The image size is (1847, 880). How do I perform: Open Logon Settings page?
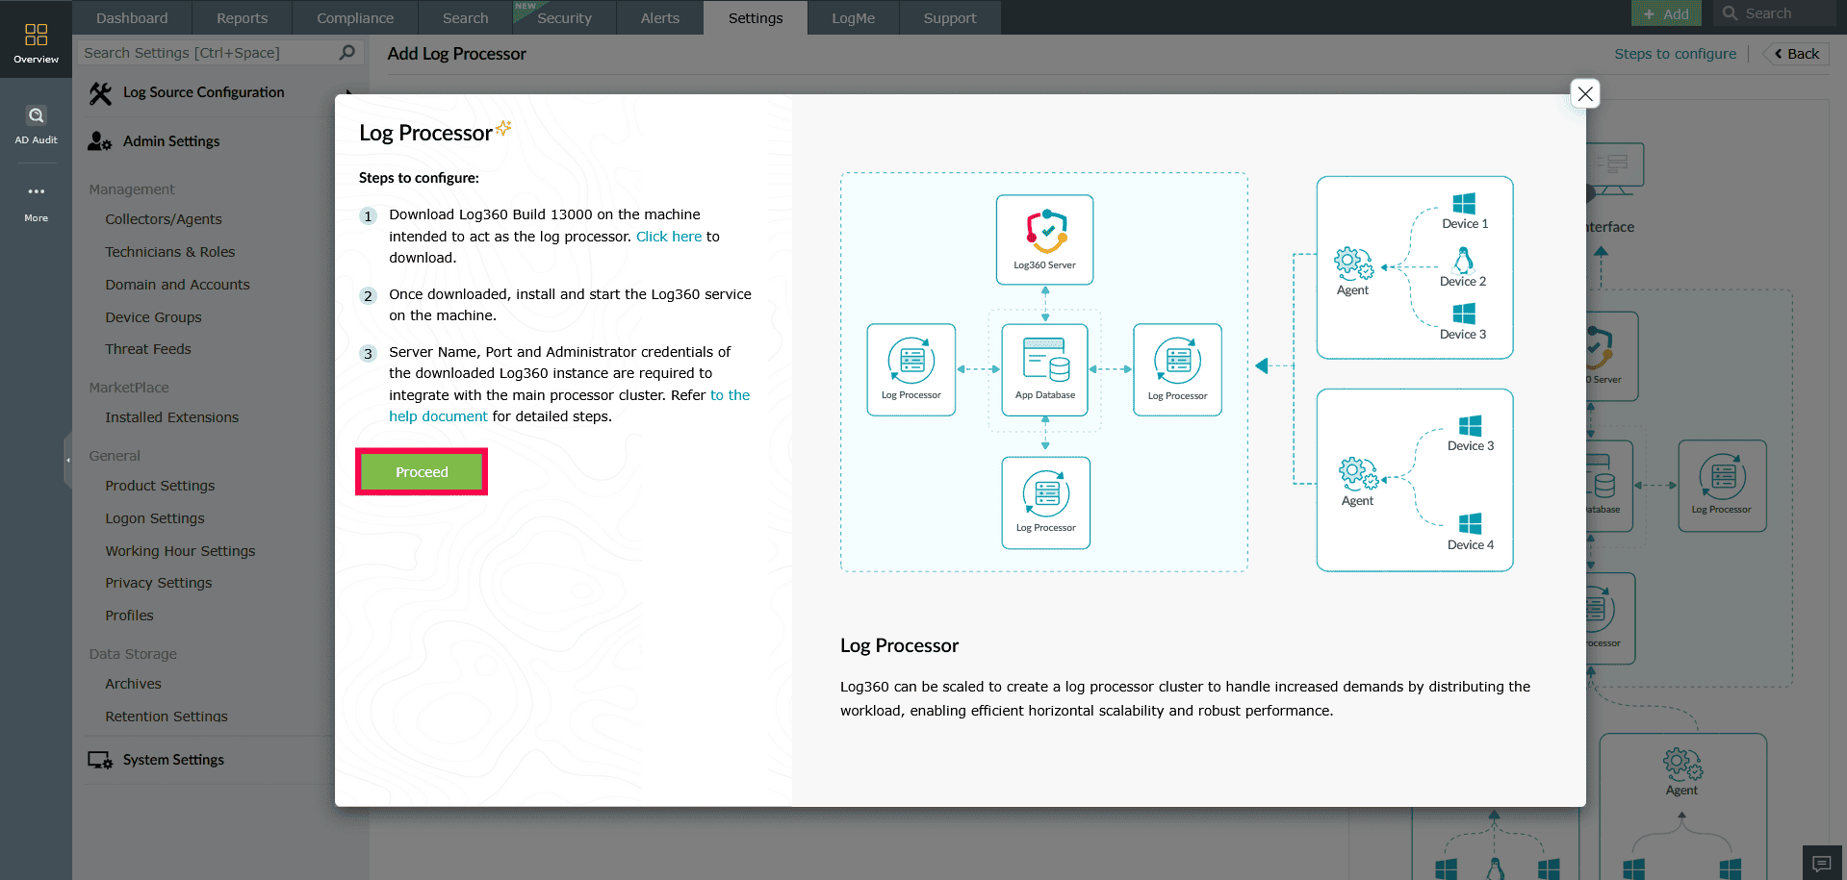coord(155,518)
